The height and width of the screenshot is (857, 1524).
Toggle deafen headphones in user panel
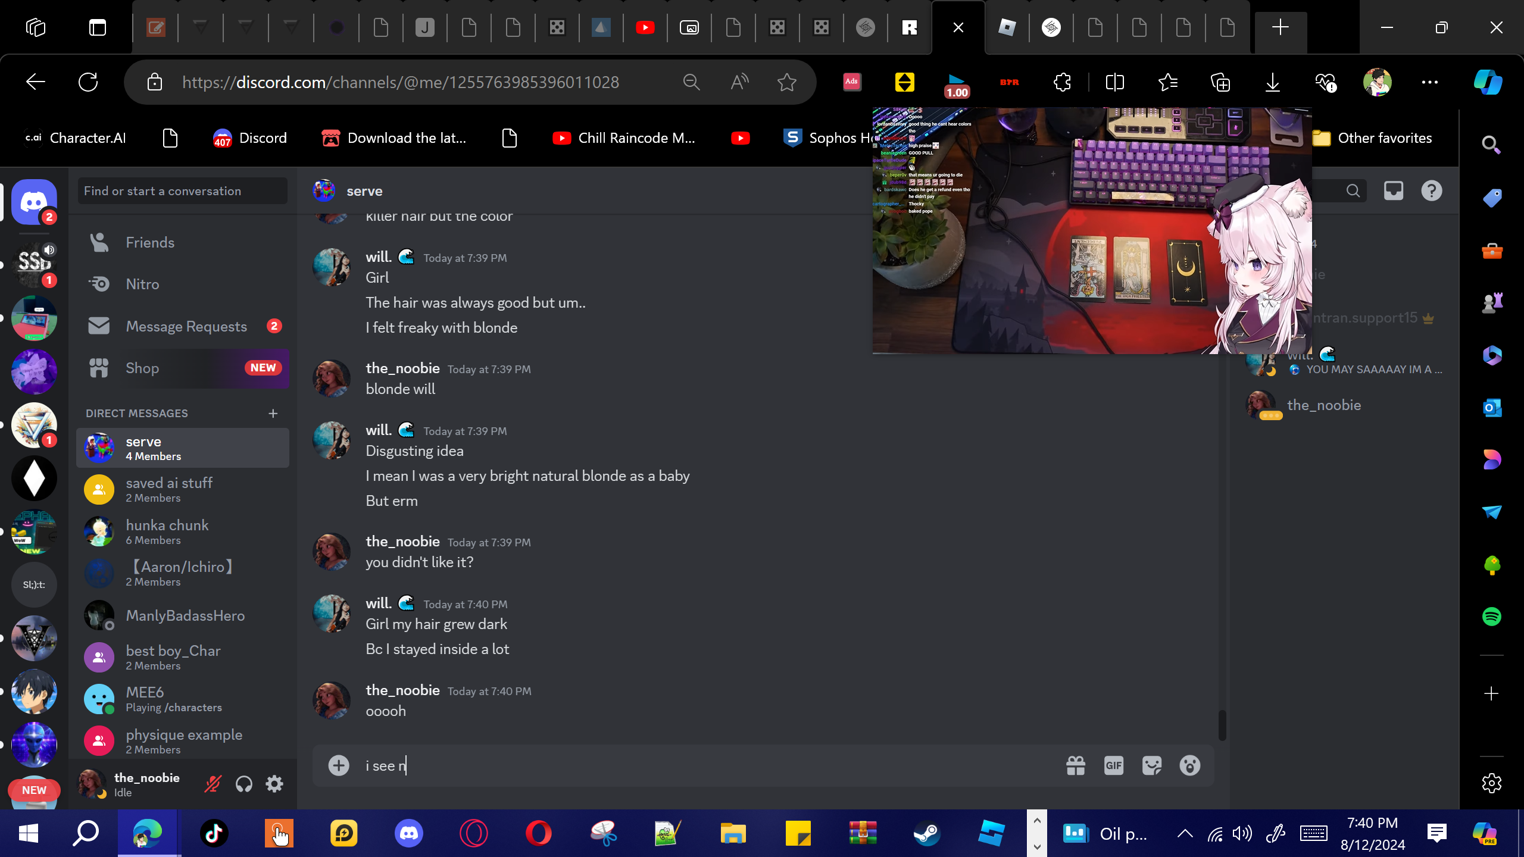pos(243,784)
